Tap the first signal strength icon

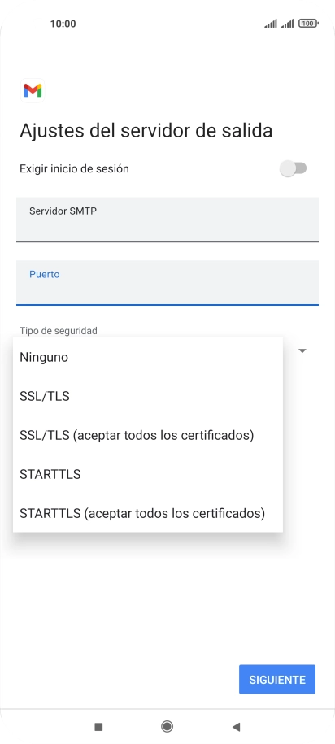pos(271,24)
